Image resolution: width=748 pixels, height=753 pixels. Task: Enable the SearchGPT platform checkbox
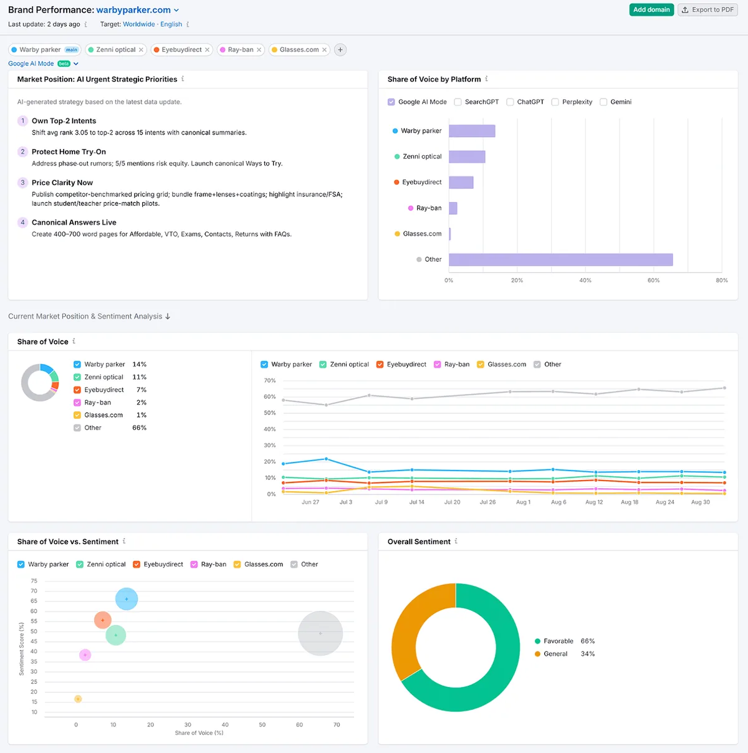[x=458, y=102]
